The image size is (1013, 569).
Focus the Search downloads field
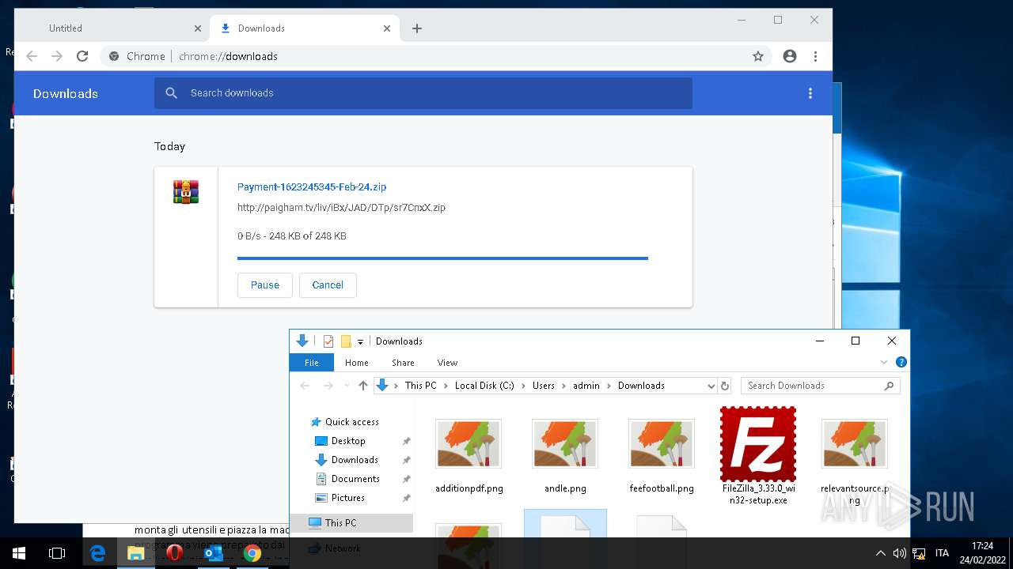[x=423, y=93]
